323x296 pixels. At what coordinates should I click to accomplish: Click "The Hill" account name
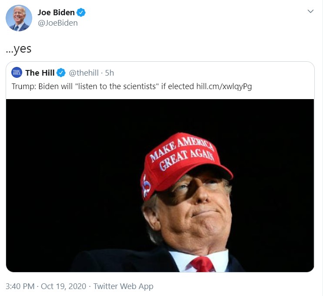pos(40,73)
